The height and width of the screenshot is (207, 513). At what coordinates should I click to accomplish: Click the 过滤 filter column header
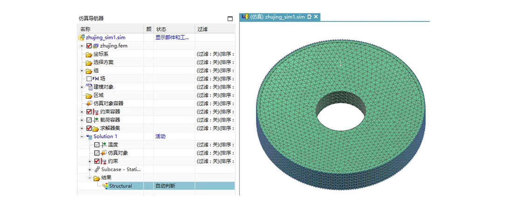[215, 29]
